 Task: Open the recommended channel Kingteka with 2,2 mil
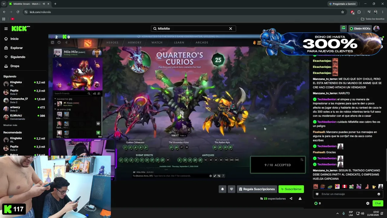24,140
